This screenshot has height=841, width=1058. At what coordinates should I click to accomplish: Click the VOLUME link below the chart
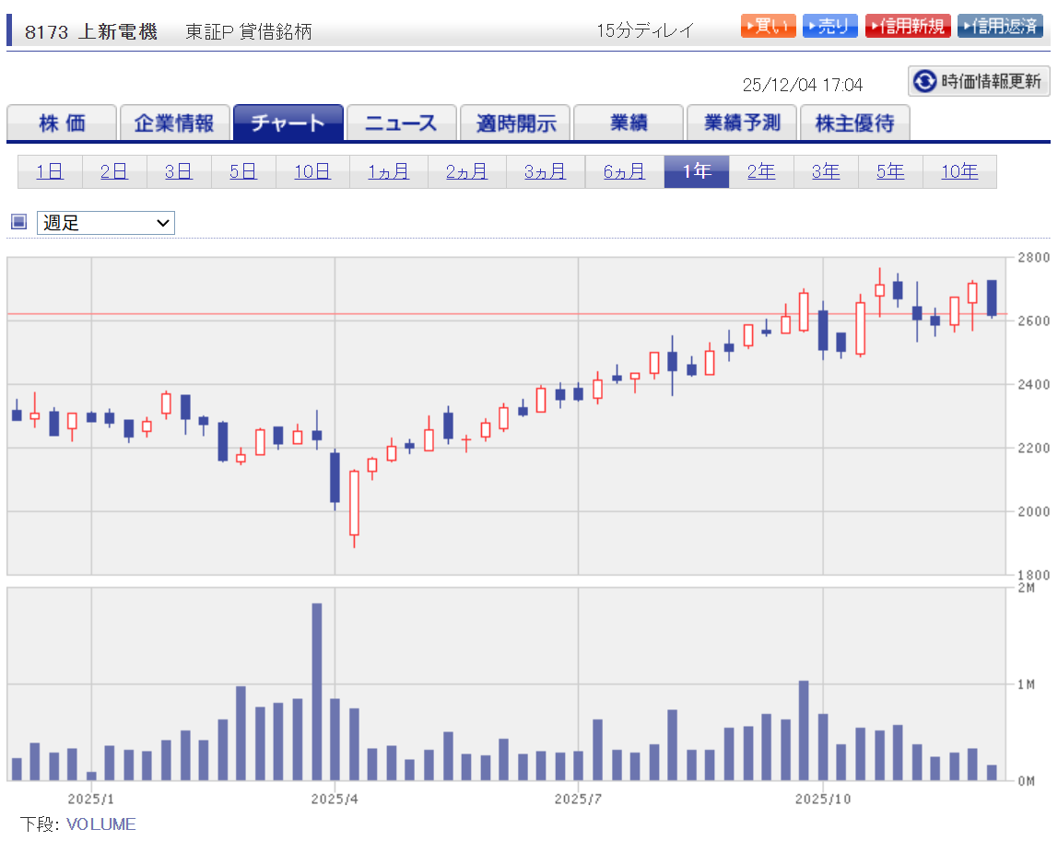click(x=101, y=824)
